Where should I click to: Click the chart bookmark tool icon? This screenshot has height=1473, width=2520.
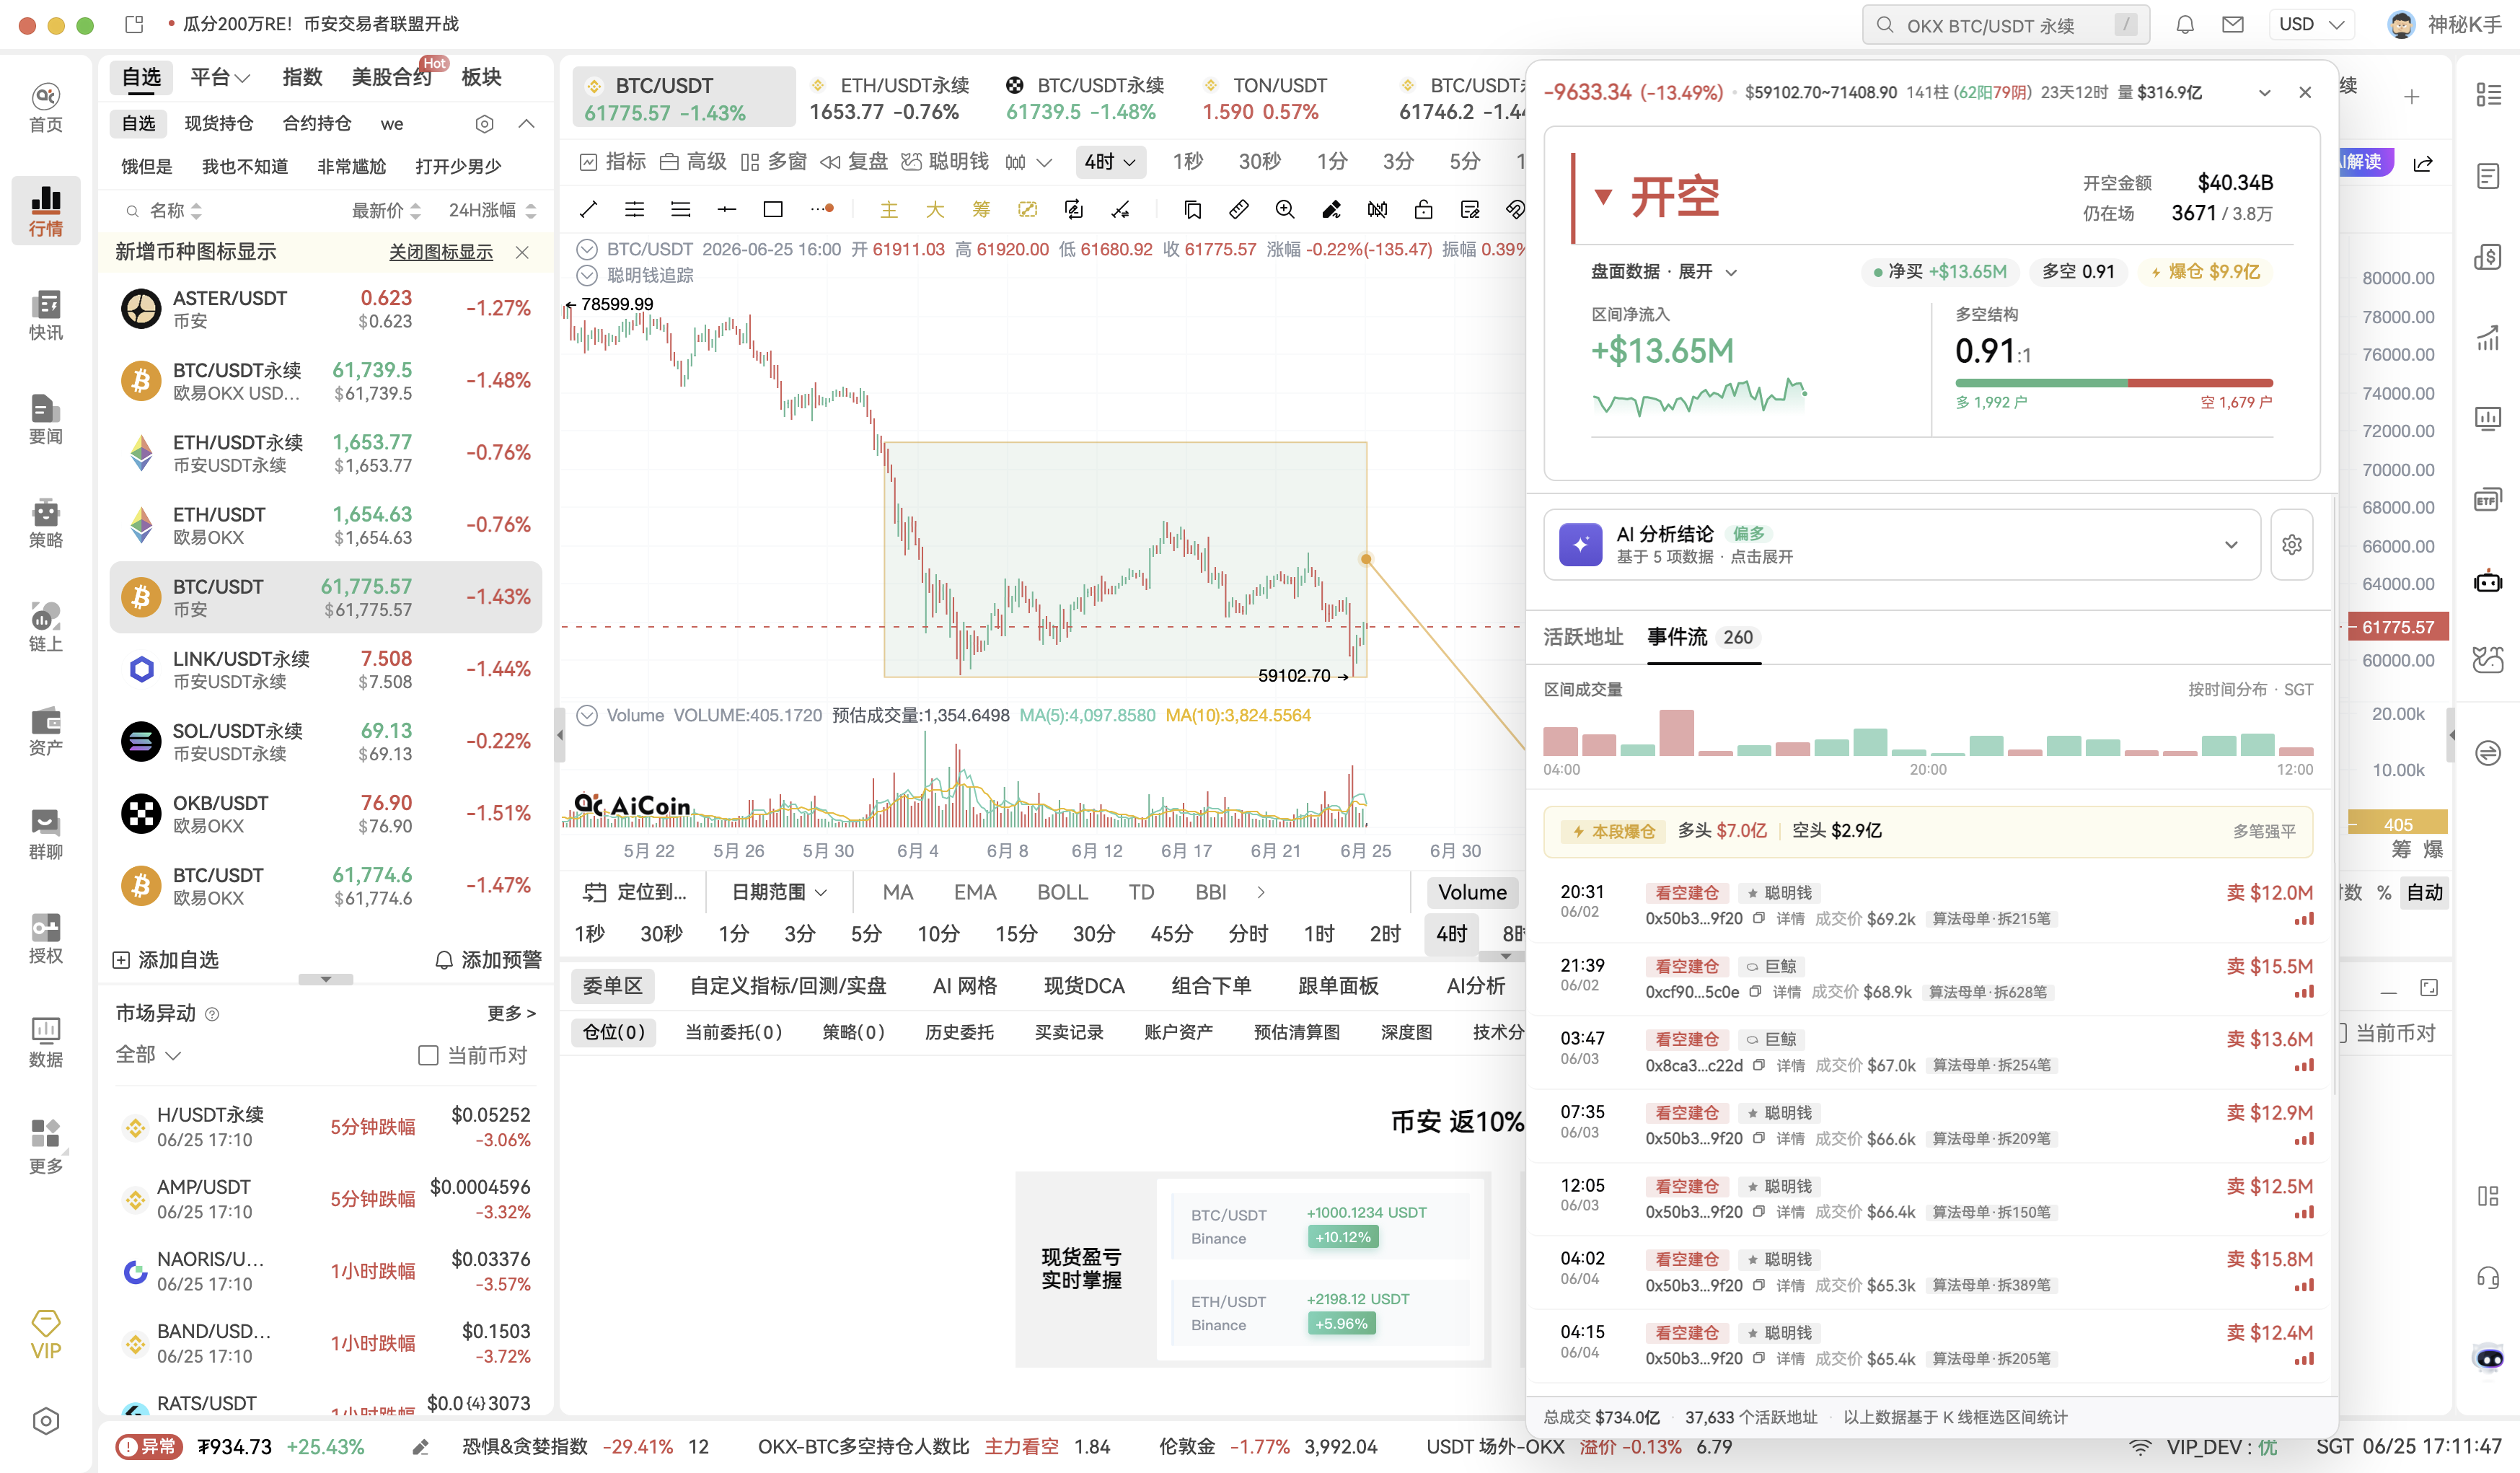click(x=1192, y=209)
